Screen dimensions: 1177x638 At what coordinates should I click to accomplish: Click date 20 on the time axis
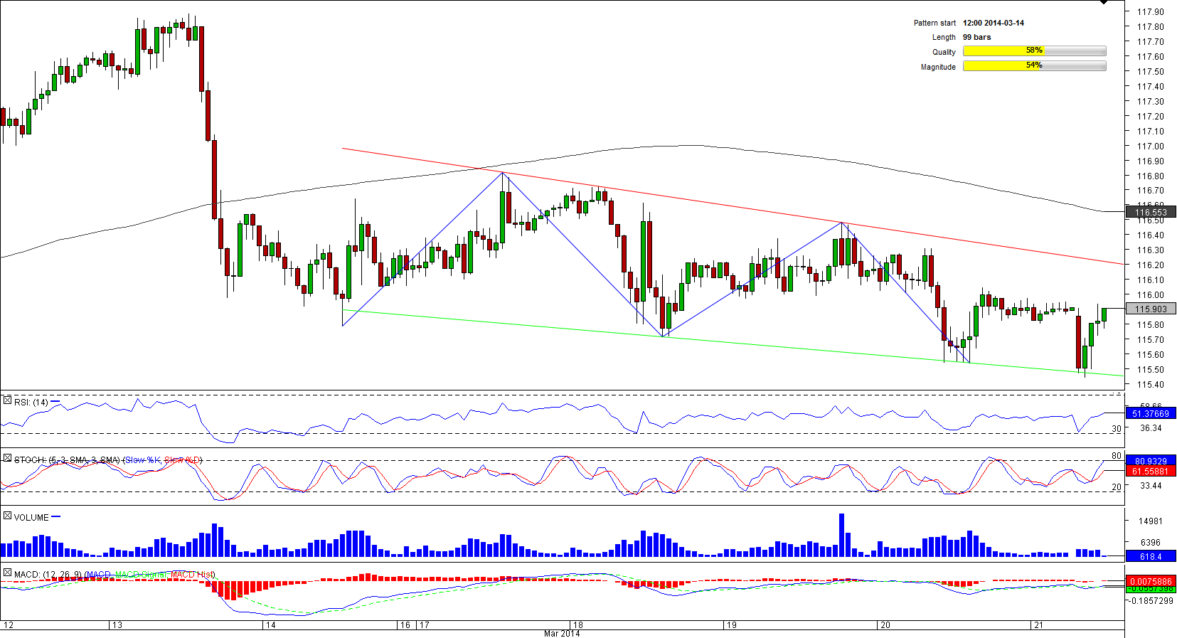[885, 625]
